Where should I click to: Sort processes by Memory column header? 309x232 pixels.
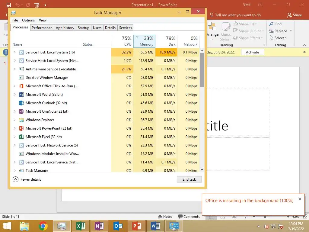point(145,41)
